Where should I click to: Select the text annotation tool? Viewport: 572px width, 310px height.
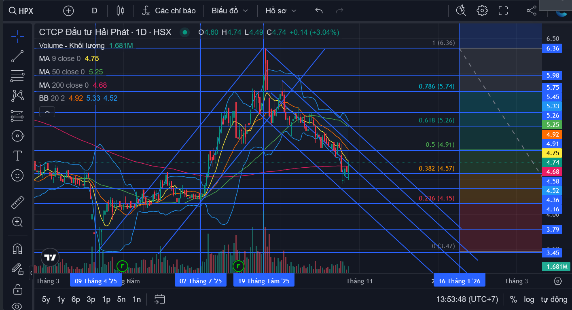click(17, 155)
